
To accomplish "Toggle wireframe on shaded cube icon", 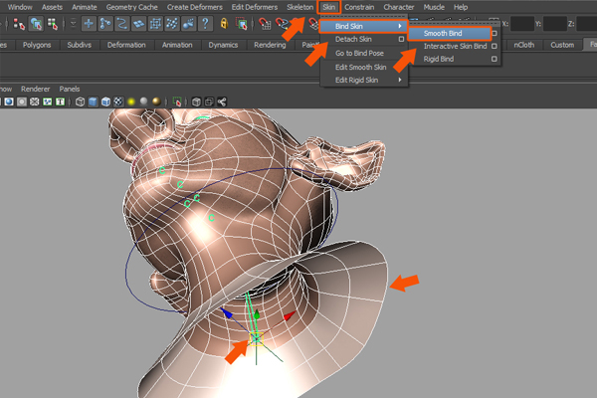I will pyautogui.click(x=105, y=101).
